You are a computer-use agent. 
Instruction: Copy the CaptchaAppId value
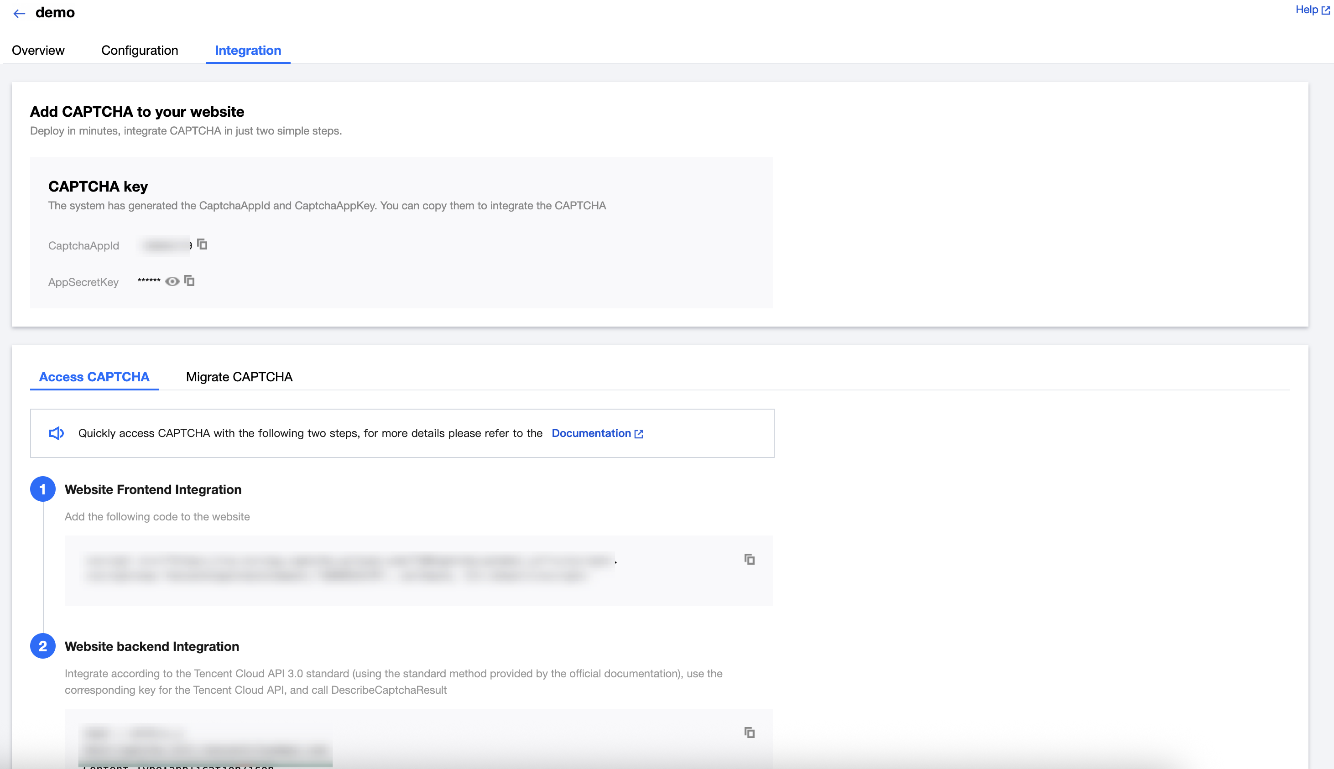(x=203, y=244)
